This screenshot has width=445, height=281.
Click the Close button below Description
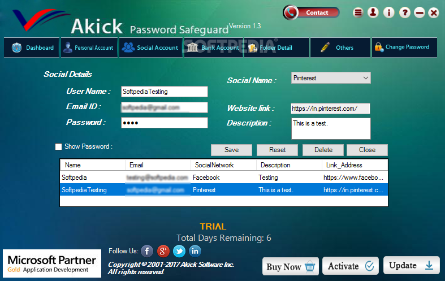coord(367,150)
